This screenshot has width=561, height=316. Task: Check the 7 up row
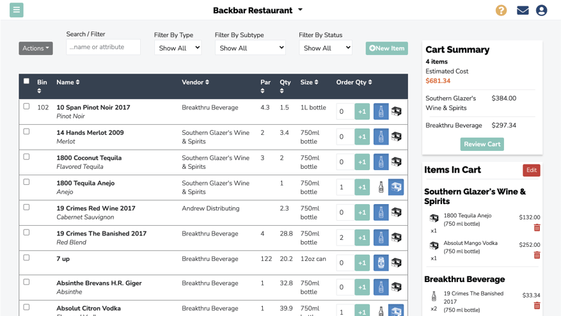tap(26, 258)
